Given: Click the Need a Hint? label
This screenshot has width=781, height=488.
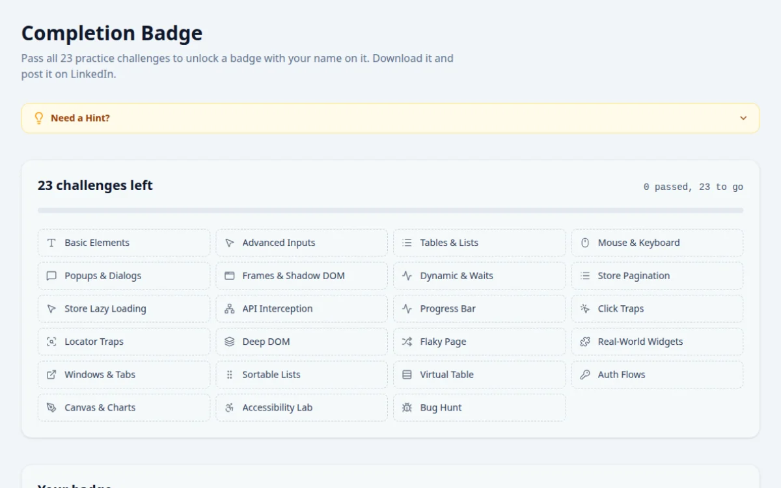Looking at the screenshot, I should (80, 118).
